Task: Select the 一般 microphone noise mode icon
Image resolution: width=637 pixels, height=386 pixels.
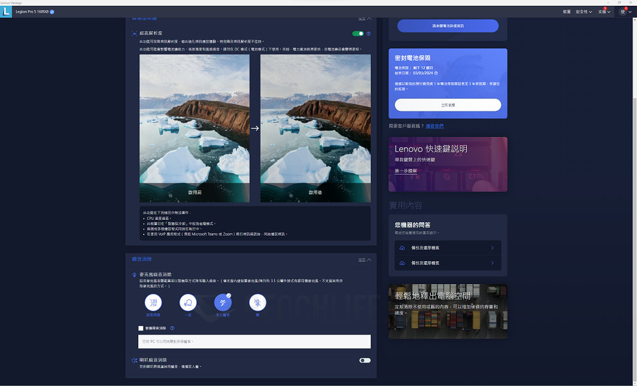Action: [x=188, y=302]
